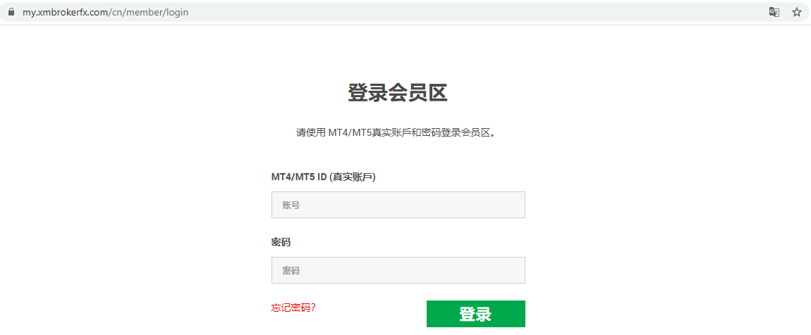Click the bold 密码 field label

[x=281, y=242]
